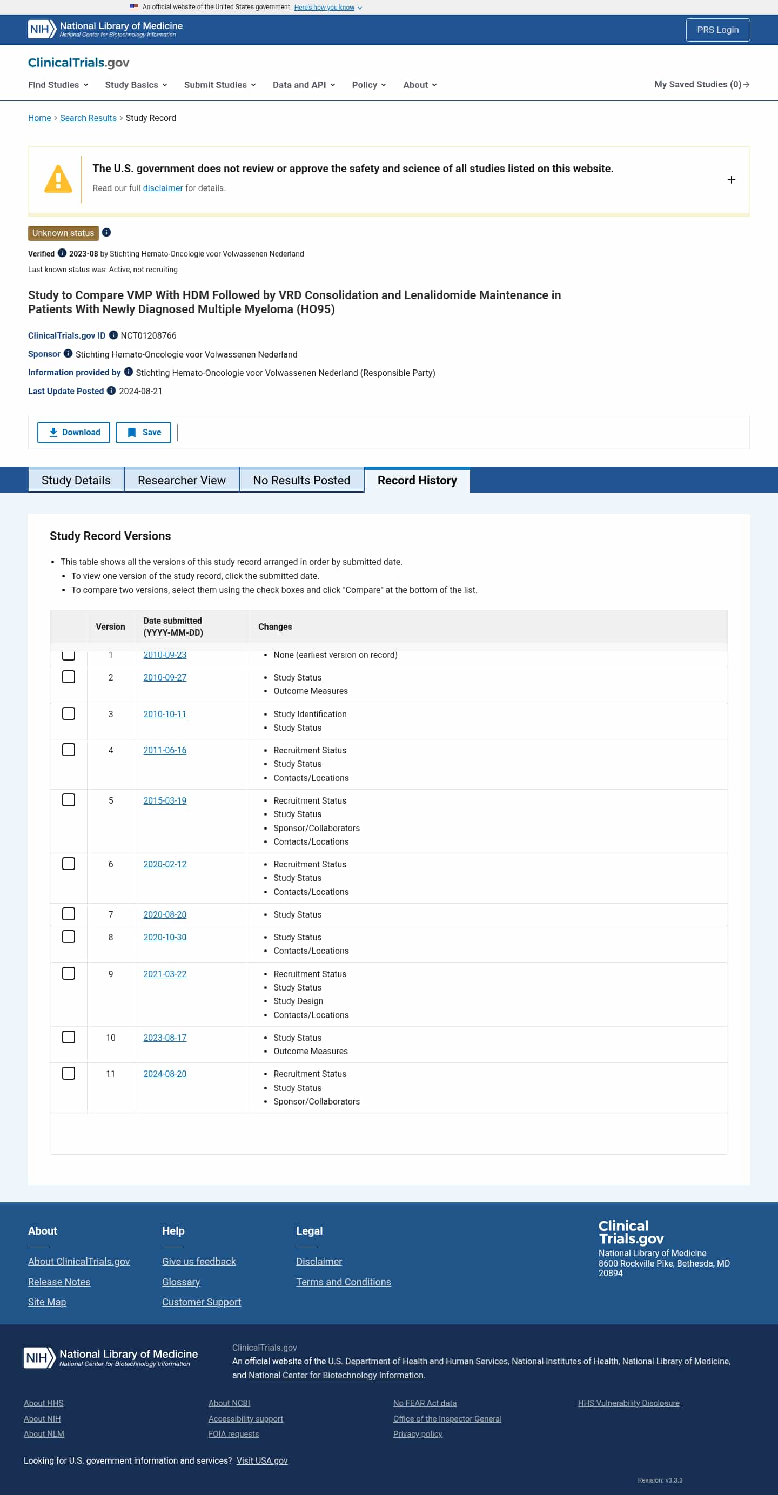
Task: View the 2021-03-22 submitted version
Action: (x=165, y=974)
